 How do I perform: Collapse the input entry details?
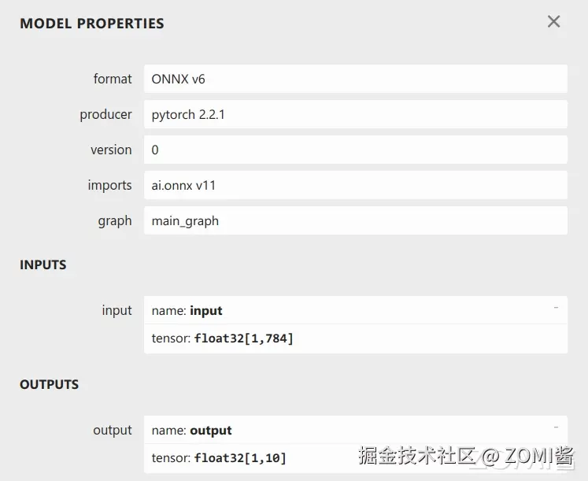tap(556, 308)
